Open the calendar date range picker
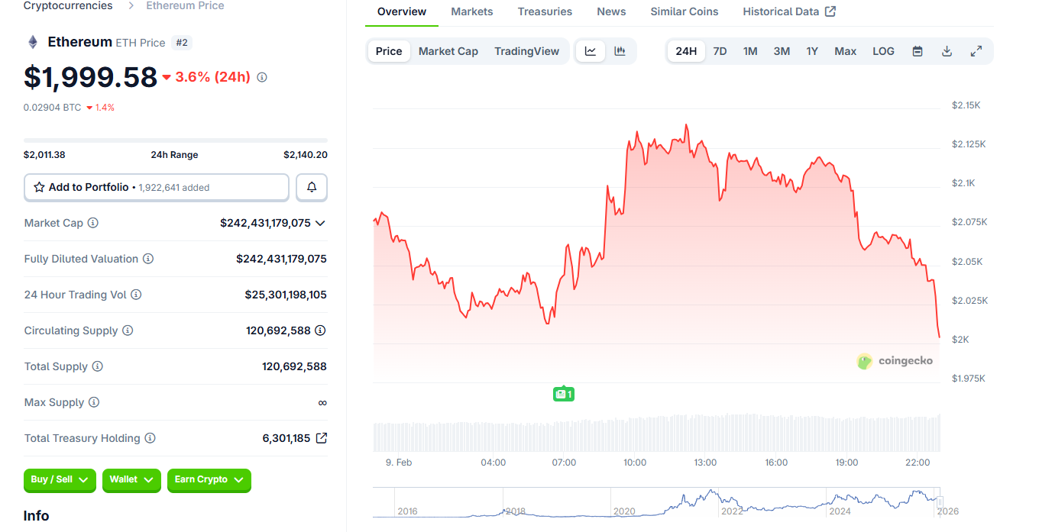 918,51
